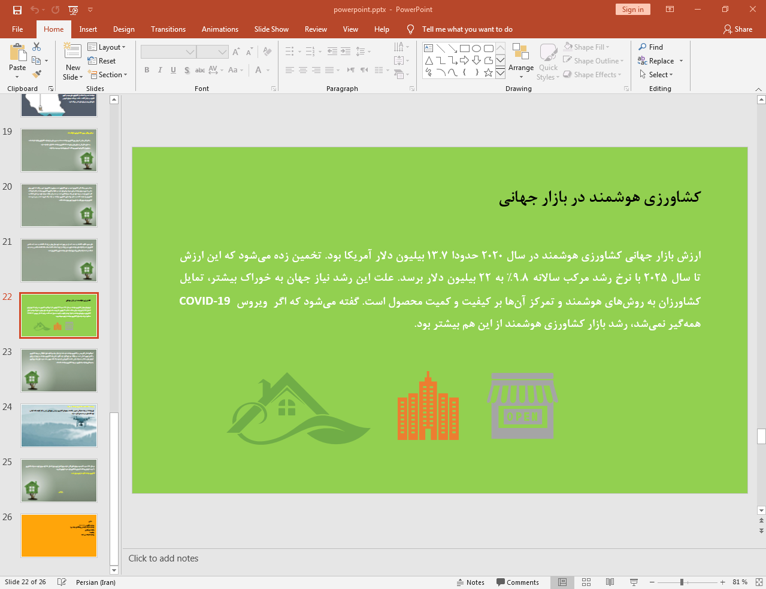Switch to Reading View
The image size is (766, 589).
610,582
